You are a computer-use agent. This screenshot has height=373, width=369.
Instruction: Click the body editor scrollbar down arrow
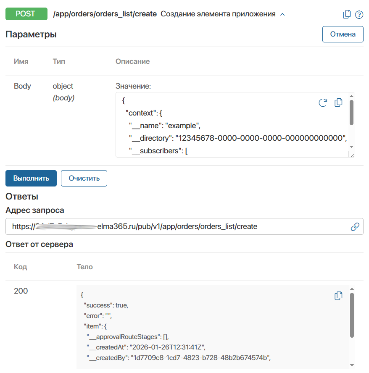(x=352, y=147)
